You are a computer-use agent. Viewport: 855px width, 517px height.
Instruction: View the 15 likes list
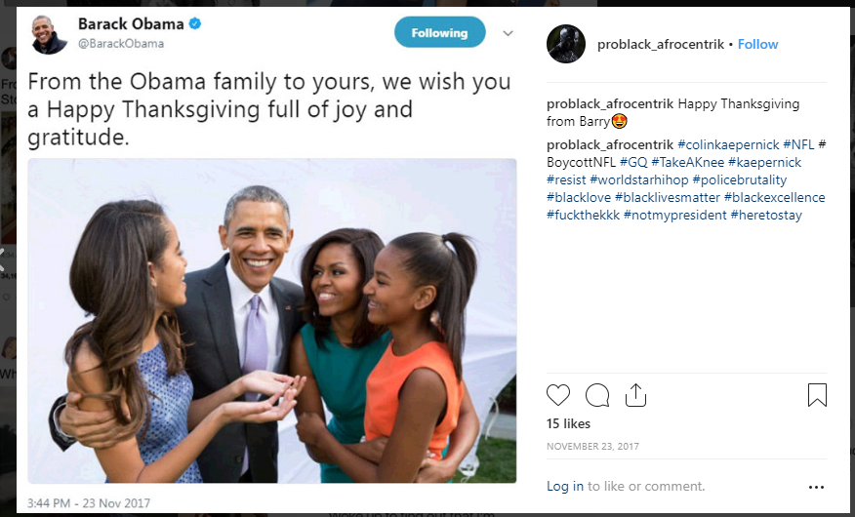[569, 424]
